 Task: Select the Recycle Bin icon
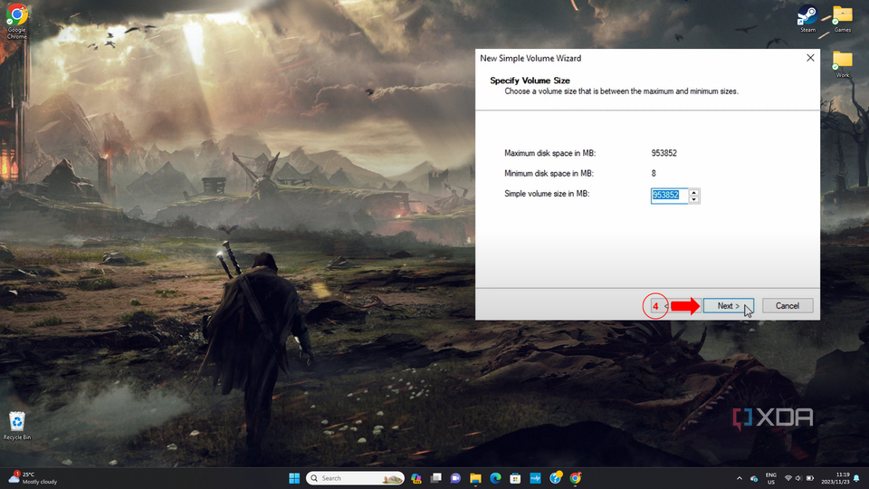pyautogui.click(x=17, y=426)
